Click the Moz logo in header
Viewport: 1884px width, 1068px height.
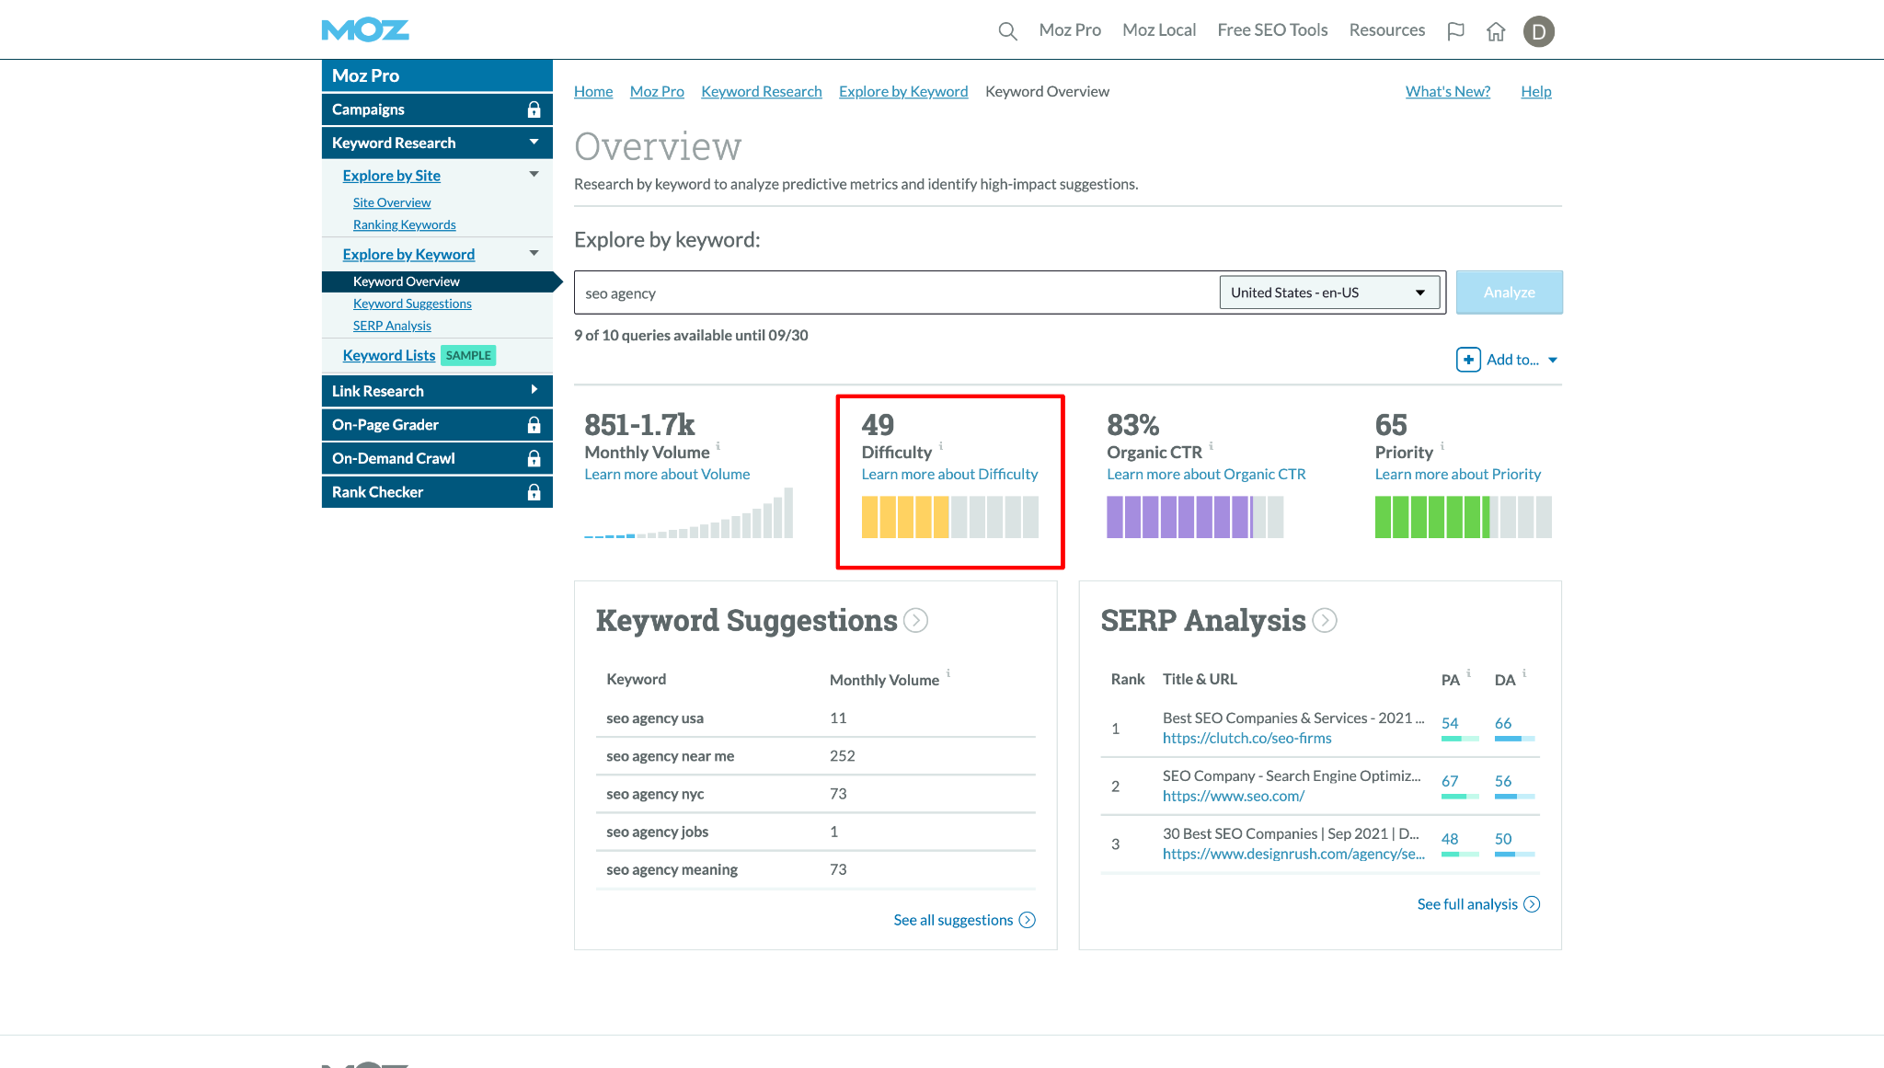pyautogui.click(x=365, y=30)
